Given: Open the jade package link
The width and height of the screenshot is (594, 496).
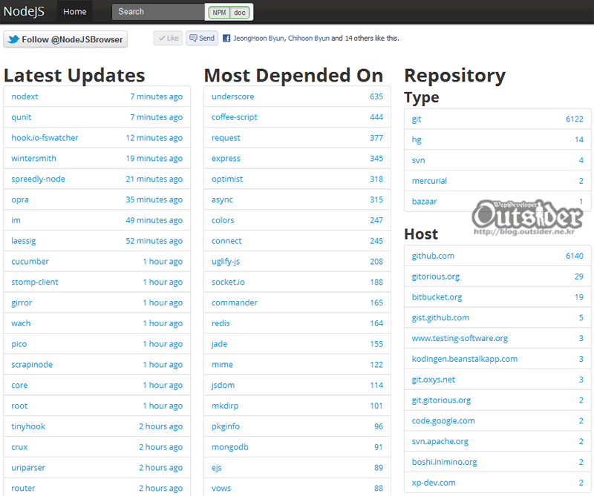Looking at the screenshot, I should tap(219, 344).
